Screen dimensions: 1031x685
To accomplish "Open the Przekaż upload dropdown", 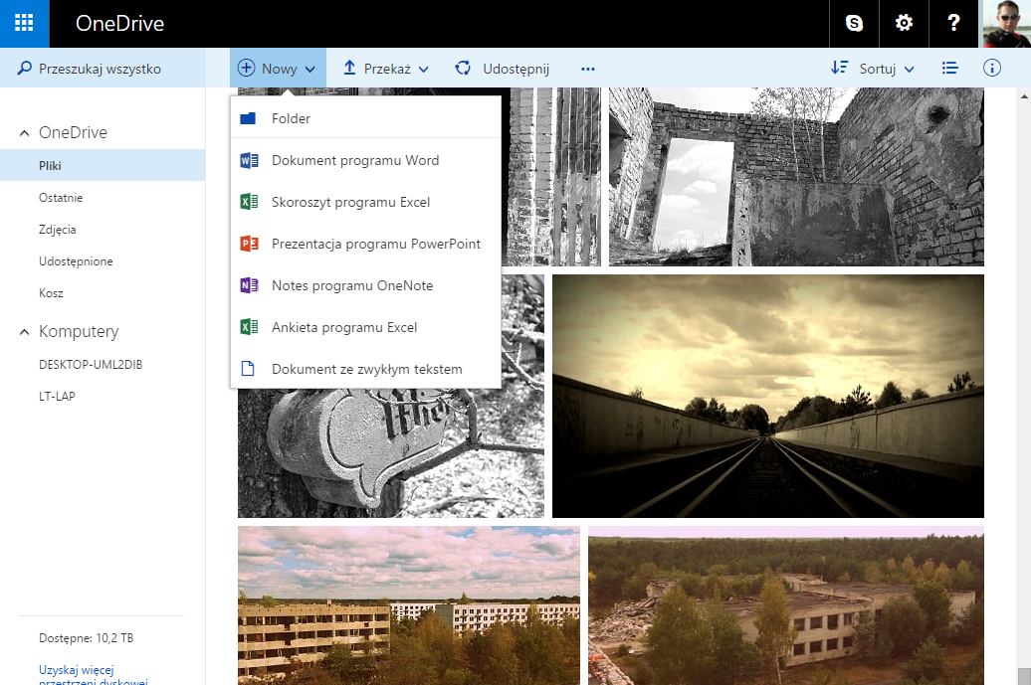I will (385, 69).
